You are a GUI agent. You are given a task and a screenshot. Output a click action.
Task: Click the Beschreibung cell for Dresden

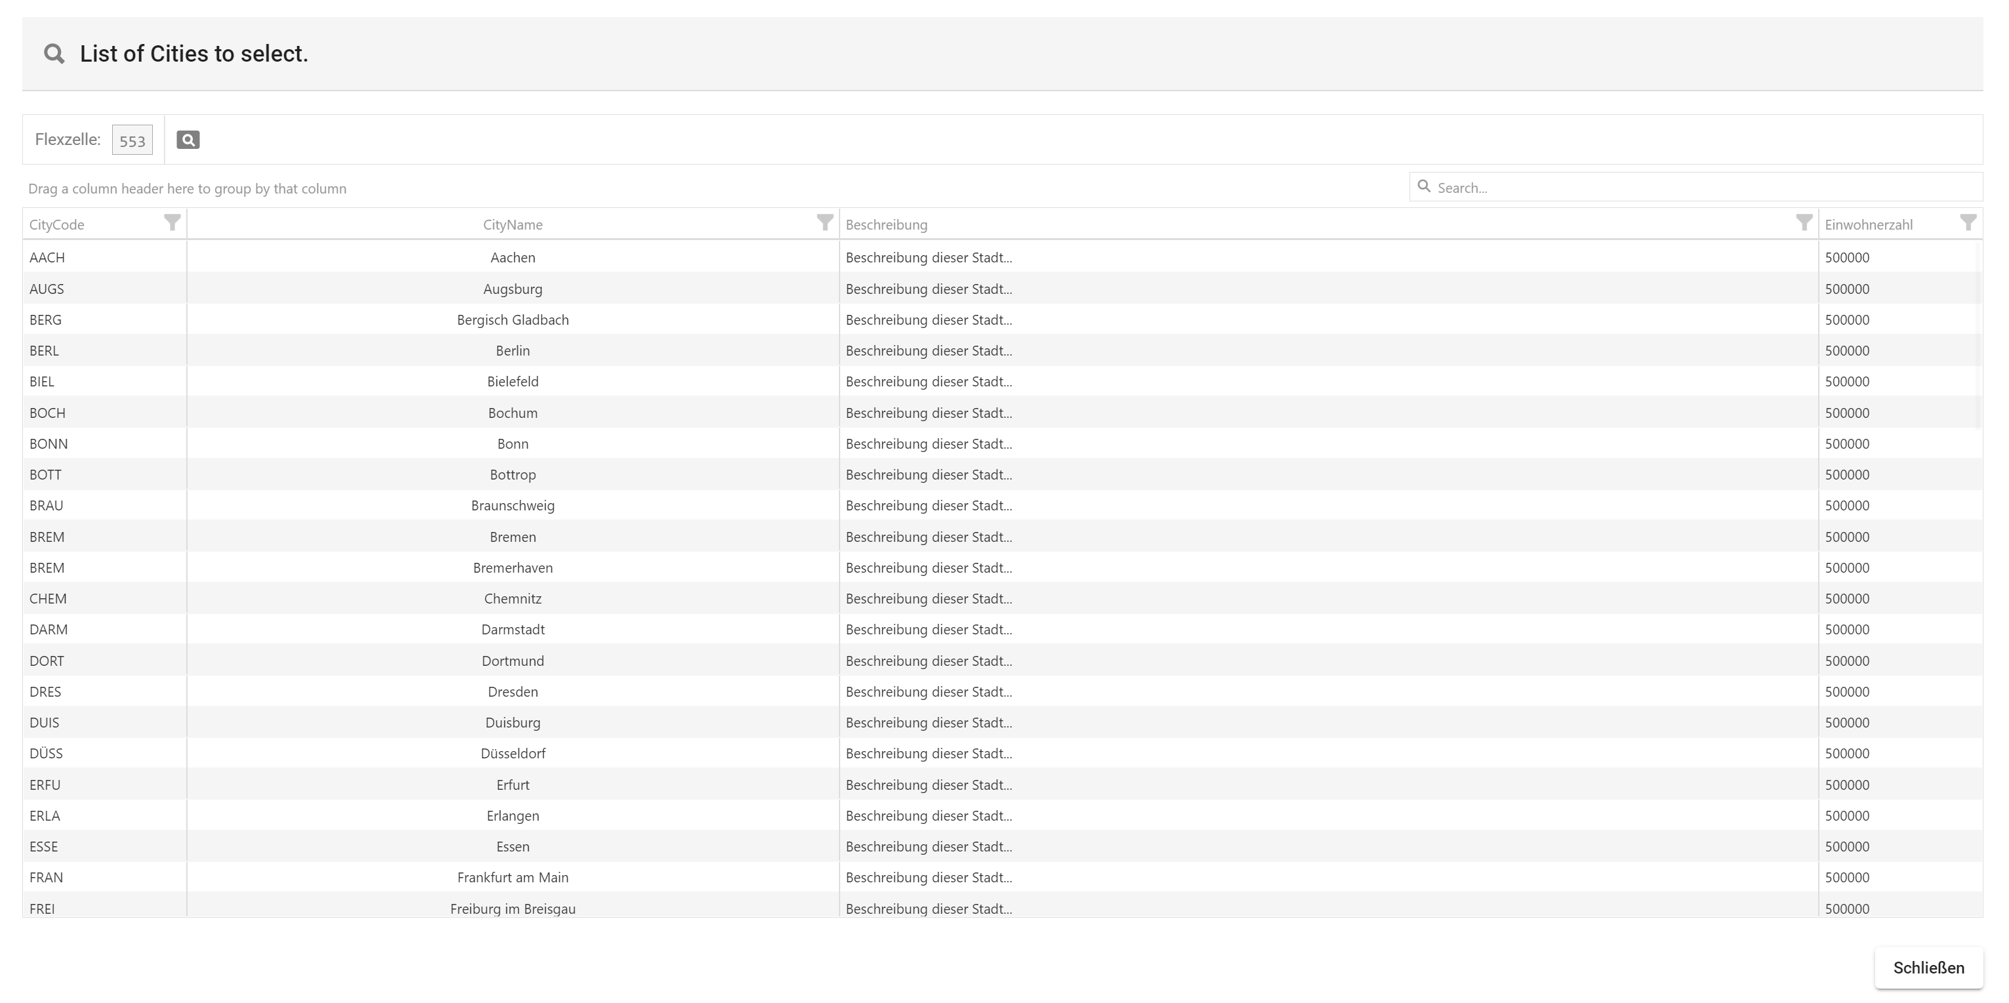(928, 692)
